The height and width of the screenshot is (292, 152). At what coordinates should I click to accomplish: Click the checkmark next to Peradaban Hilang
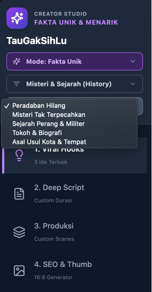point(7,106)
